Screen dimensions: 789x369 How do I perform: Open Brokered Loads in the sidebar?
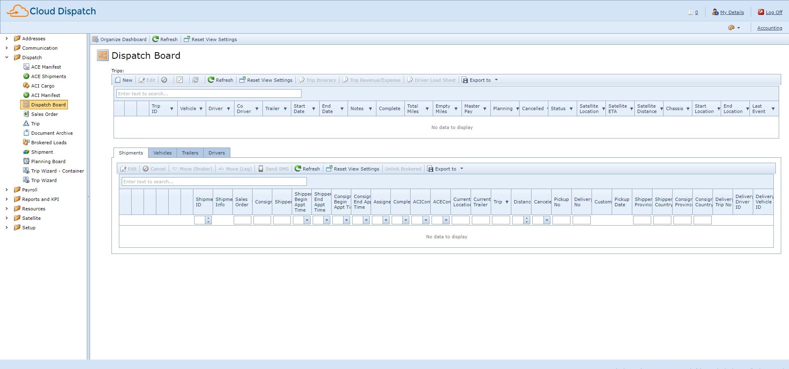(x=49, y=143)
